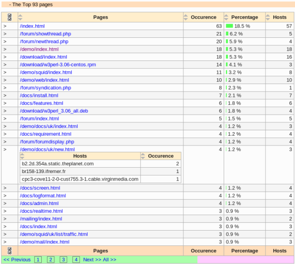Expand the /forum/syndication.php row
295x264 pixels.
coord(5,88)
